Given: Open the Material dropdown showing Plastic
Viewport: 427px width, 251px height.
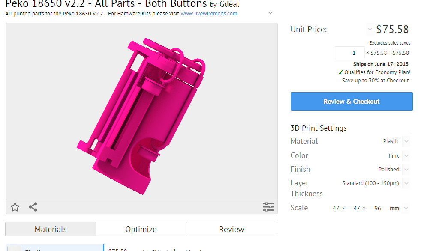Looking at the screenshot, I should point(406,141).
